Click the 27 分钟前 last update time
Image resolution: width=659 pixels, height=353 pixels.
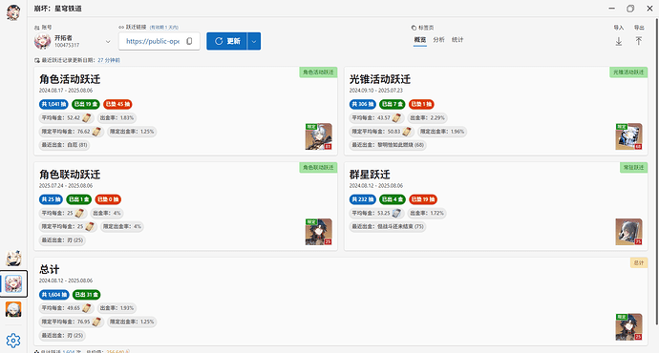109,60
